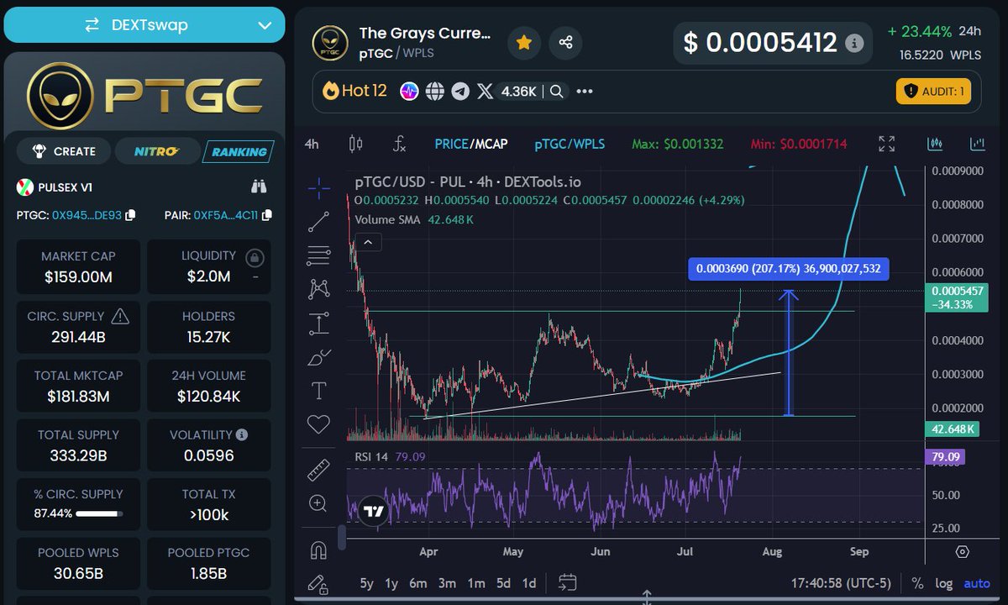Click the PTGC token address link
This screenshot has height=605, width=1008.
point(87,215)
